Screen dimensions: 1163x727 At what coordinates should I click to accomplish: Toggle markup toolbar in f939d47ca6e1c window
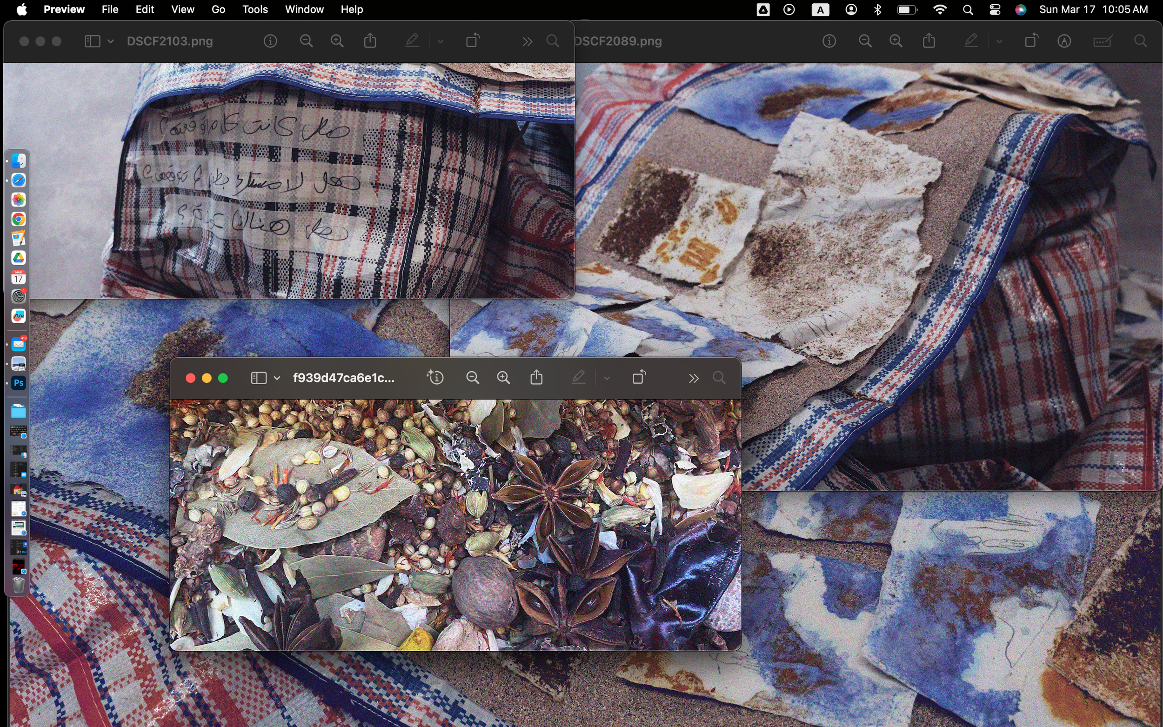pos(578,378)
